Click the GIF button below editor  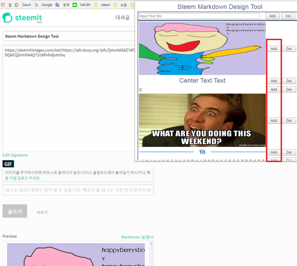pyautogui.click(x=8, y=164)
